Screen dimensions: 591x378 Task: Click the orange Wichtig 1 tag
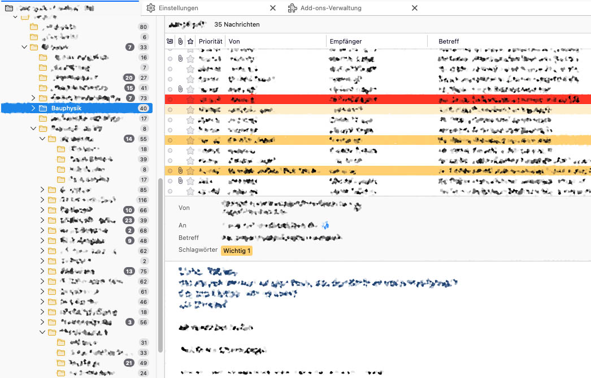tap(237, 250)
